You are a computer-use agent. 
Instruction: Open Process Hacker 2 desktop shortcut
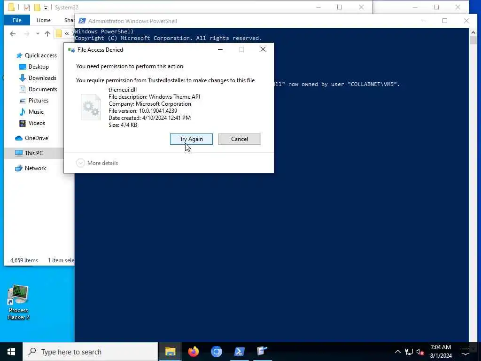tap(18, 302)
